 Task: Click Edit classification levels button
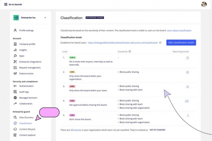181,42
